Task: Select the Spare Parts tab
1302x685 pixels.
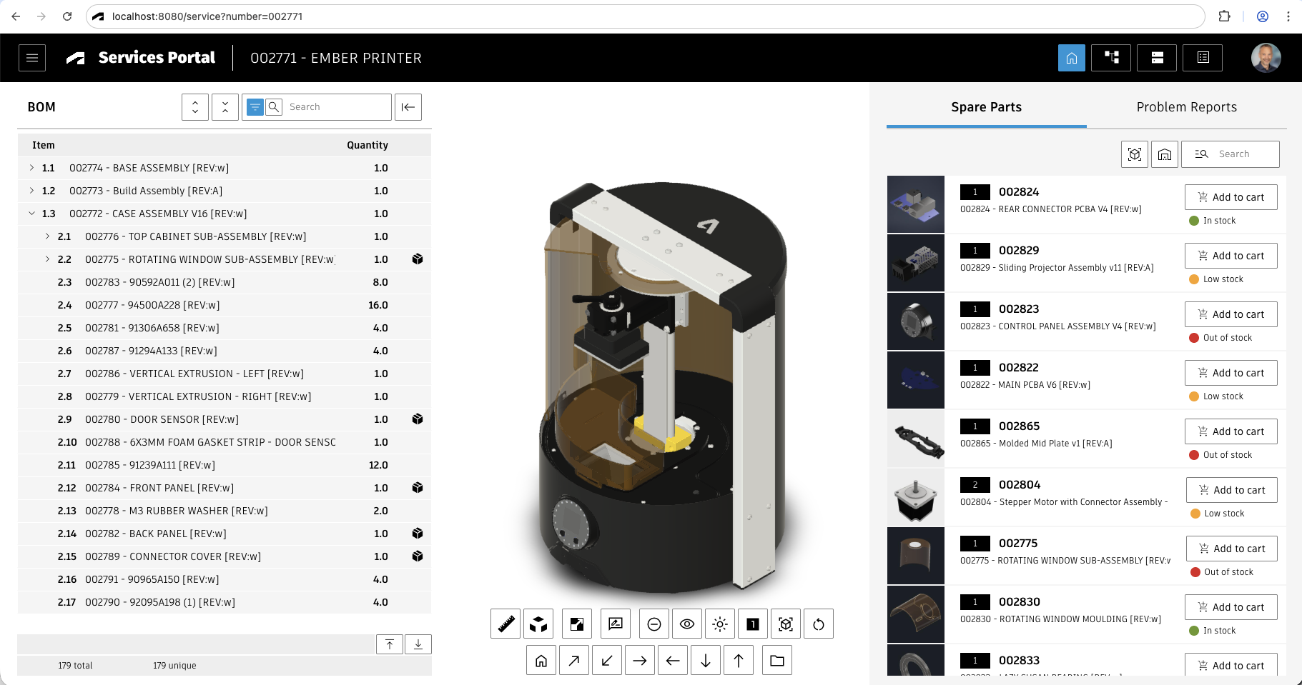Action: [x=986, y=107]
